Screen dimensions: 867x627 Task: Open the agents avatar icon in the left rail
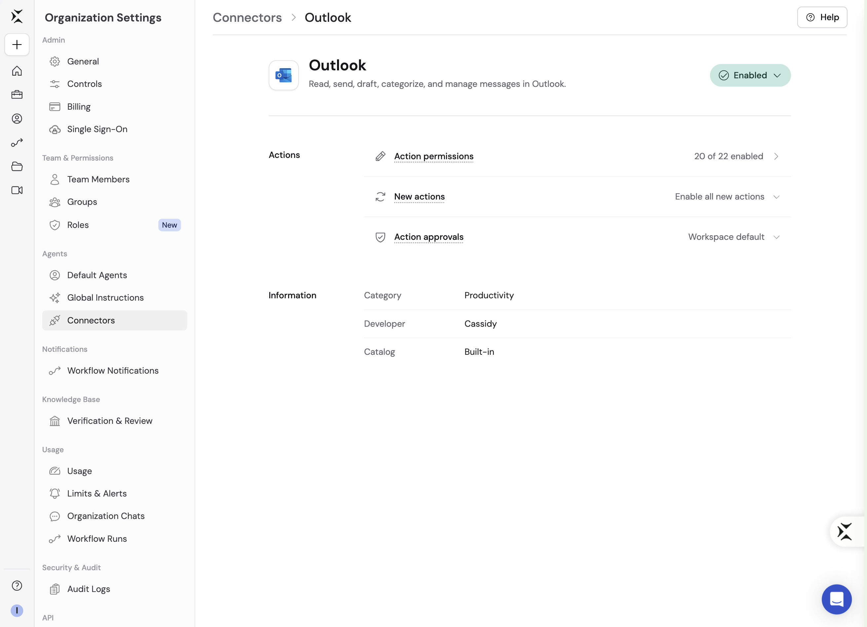pyautogui.click(x=17, y=119)
